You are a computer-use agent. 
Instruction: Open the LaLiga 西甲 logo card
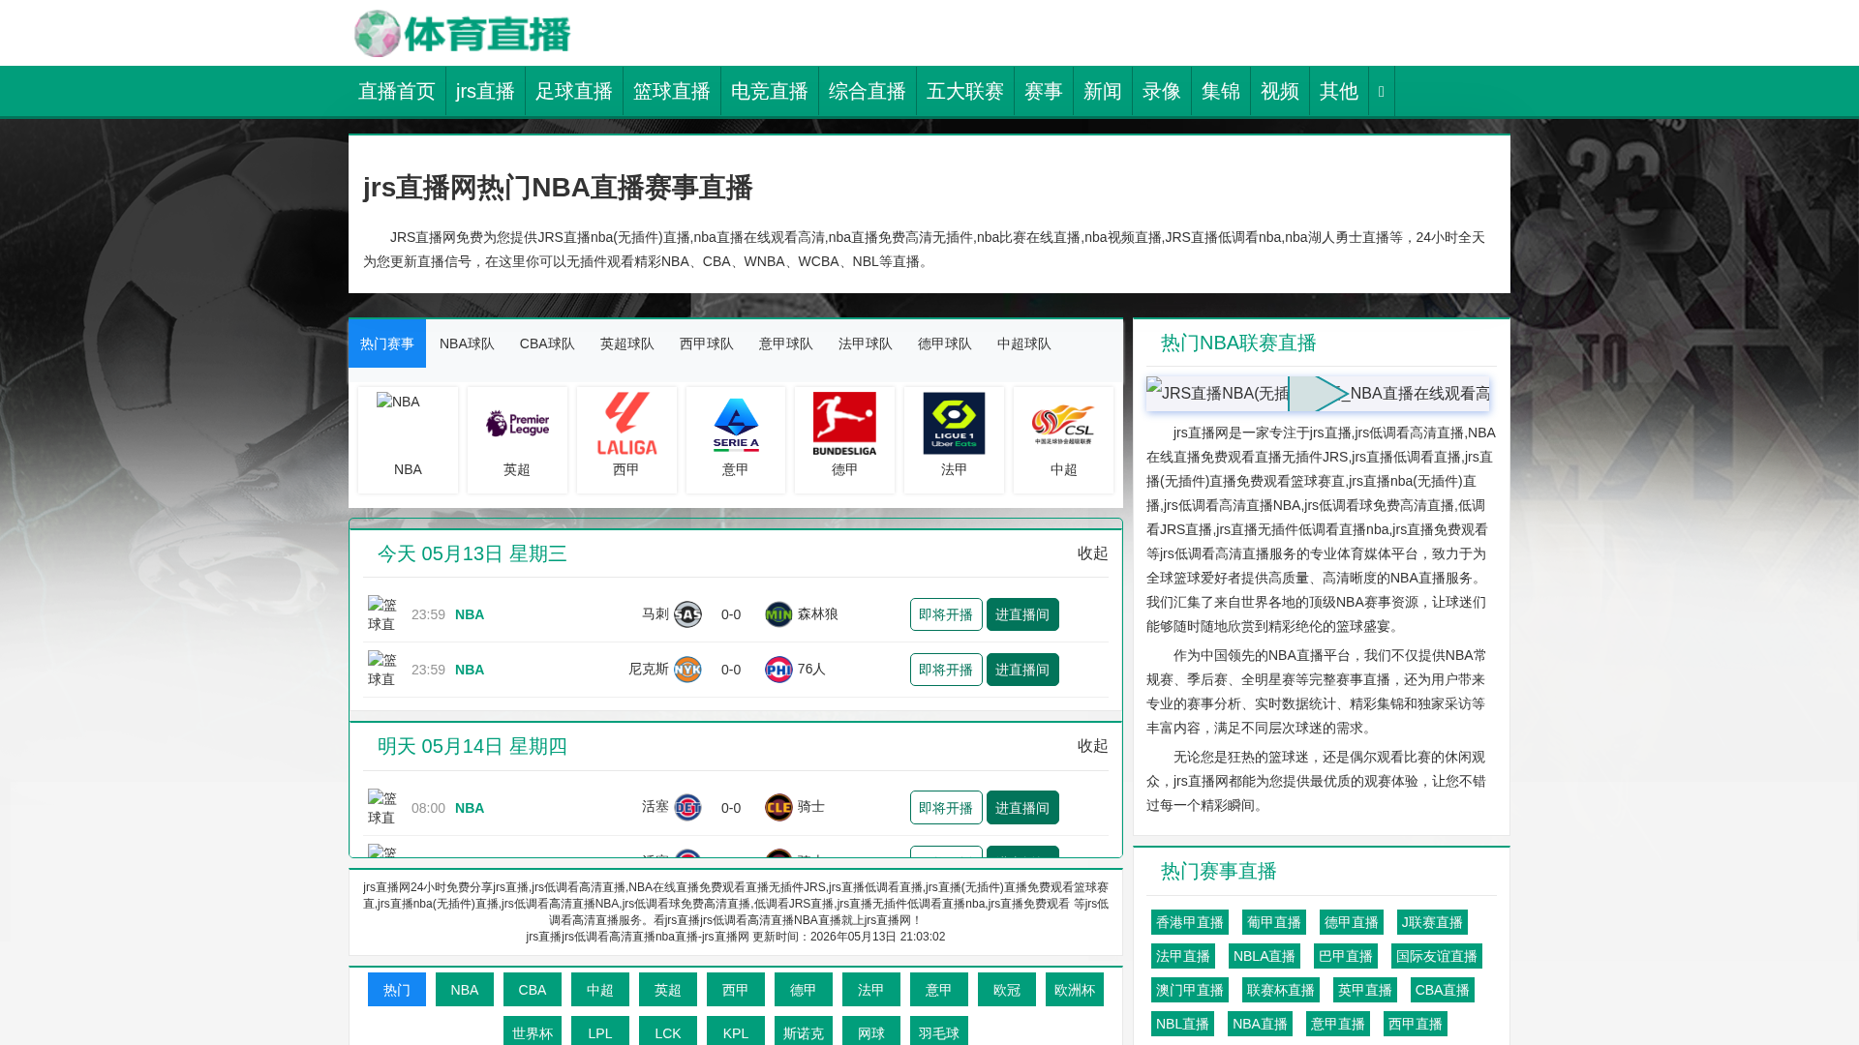coord(626,440)
